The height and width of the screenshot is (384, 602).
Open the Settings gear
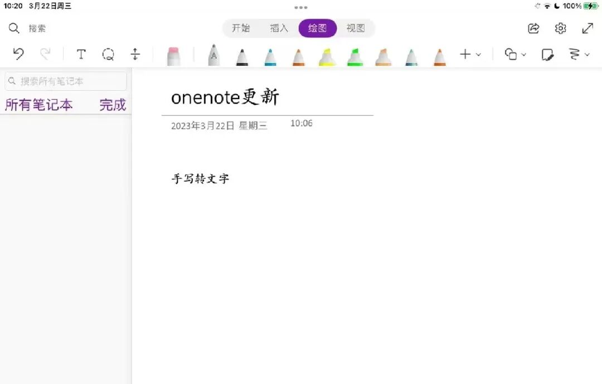tap(561, 28)
